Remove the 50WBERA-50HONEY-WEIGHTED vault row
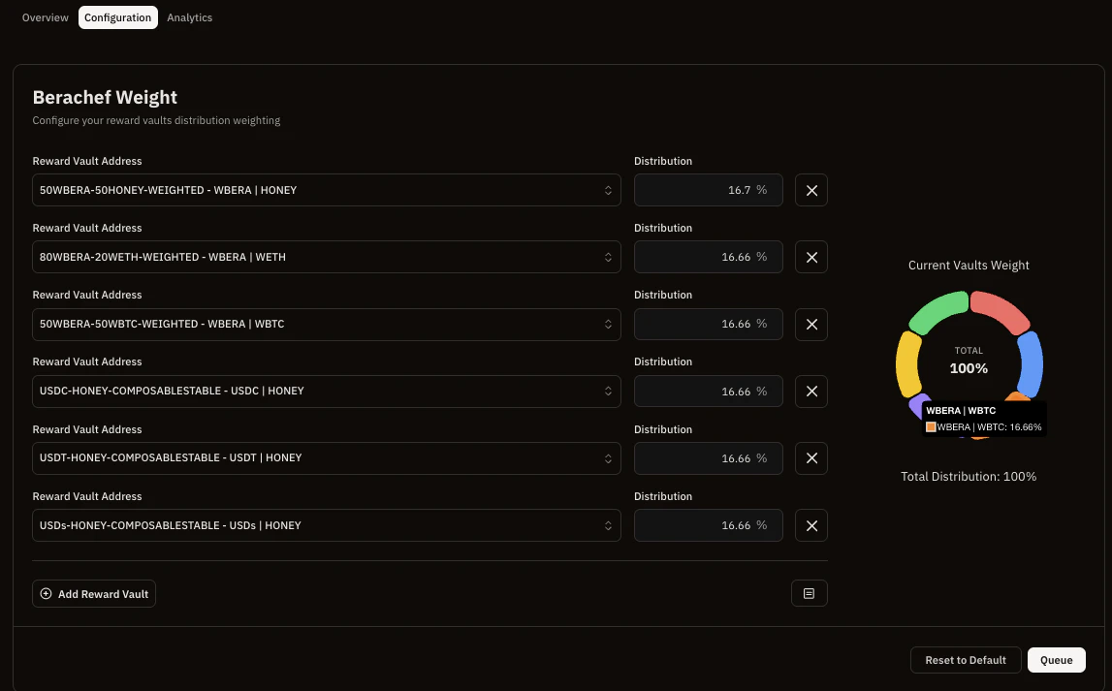 [x=811, y=190]
